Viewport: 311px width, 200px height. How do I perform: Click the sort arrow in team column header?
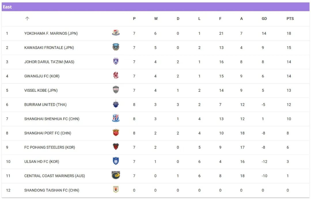[x=27, y=18]
